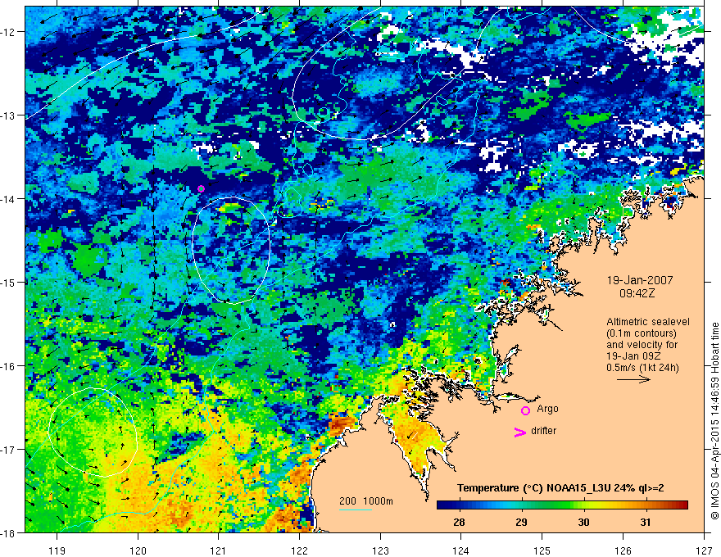Click the colorbar tick label 29
The image size is (721, 557).
(521, 522)
